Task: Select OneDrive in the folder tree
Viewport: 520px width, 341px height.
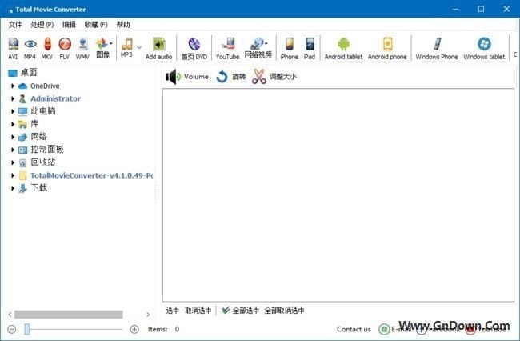Action: click(x=39, y=86)
